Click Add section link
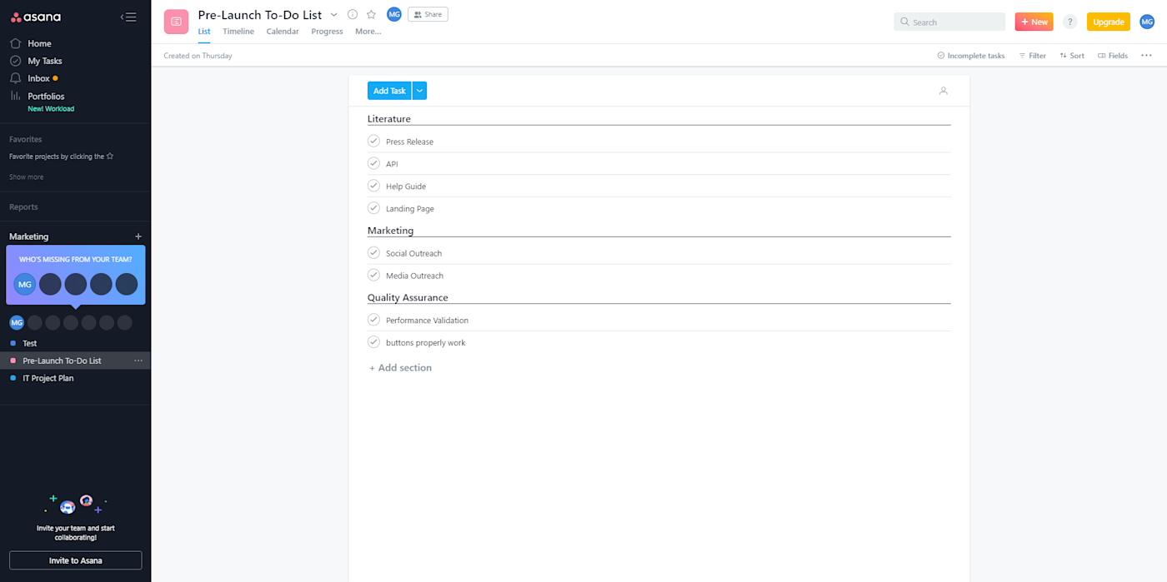 pyautogui.click(x=400, y=367)
